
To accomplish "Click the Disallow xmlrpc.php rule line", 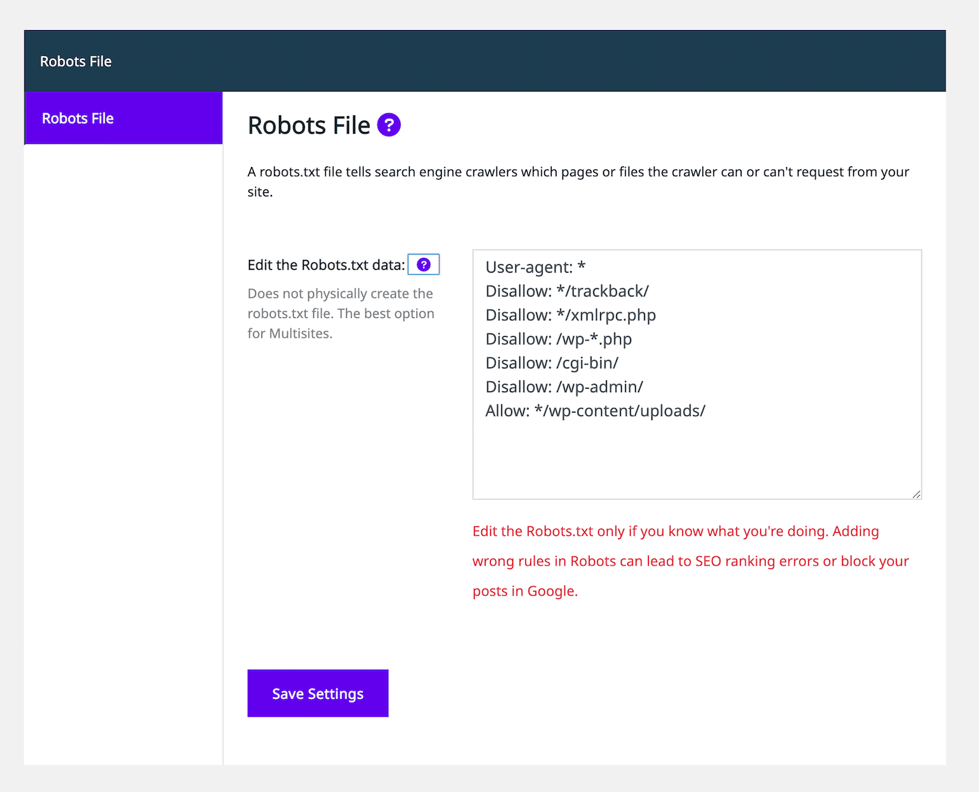I will point(570,315).
